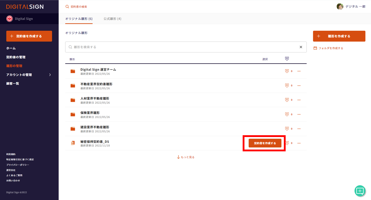Click the user avatar for デジタル 一郎
The width and height of the screenshot is (371, 200).
click(x=340, y=7)
